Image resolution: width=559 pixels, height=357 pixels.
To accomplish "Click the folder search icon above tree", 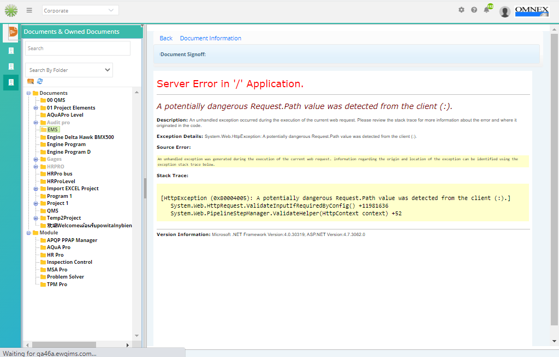I will [31, 82].
